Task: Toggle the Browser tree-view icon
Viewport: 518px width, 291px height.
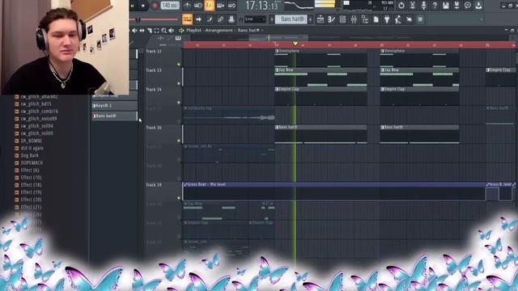Action: point(365,19)
